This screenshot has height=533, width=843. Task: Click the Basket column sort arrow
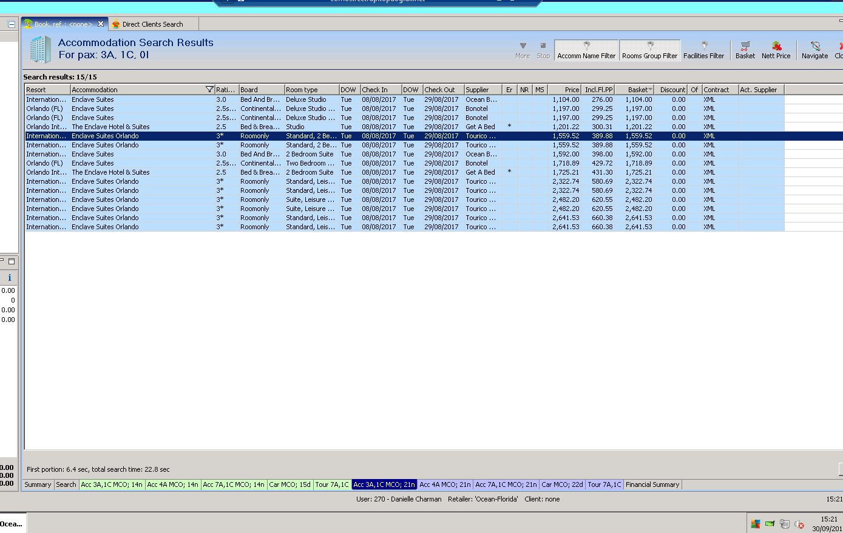tap(650, 90)
